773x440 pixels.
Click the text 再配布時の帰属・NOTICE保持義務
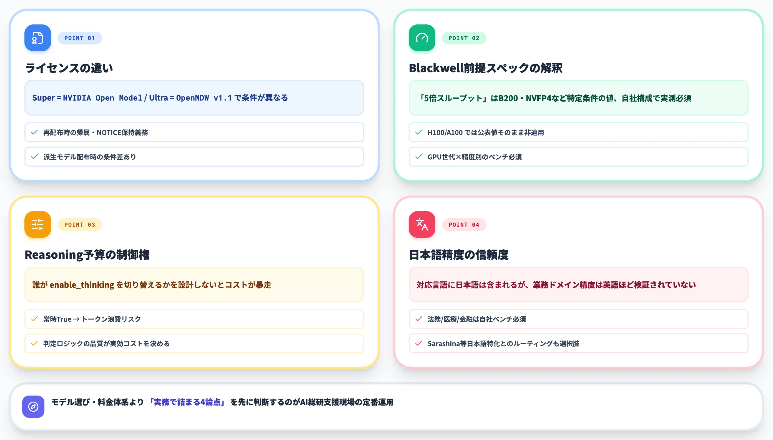(x=96, y=132)
